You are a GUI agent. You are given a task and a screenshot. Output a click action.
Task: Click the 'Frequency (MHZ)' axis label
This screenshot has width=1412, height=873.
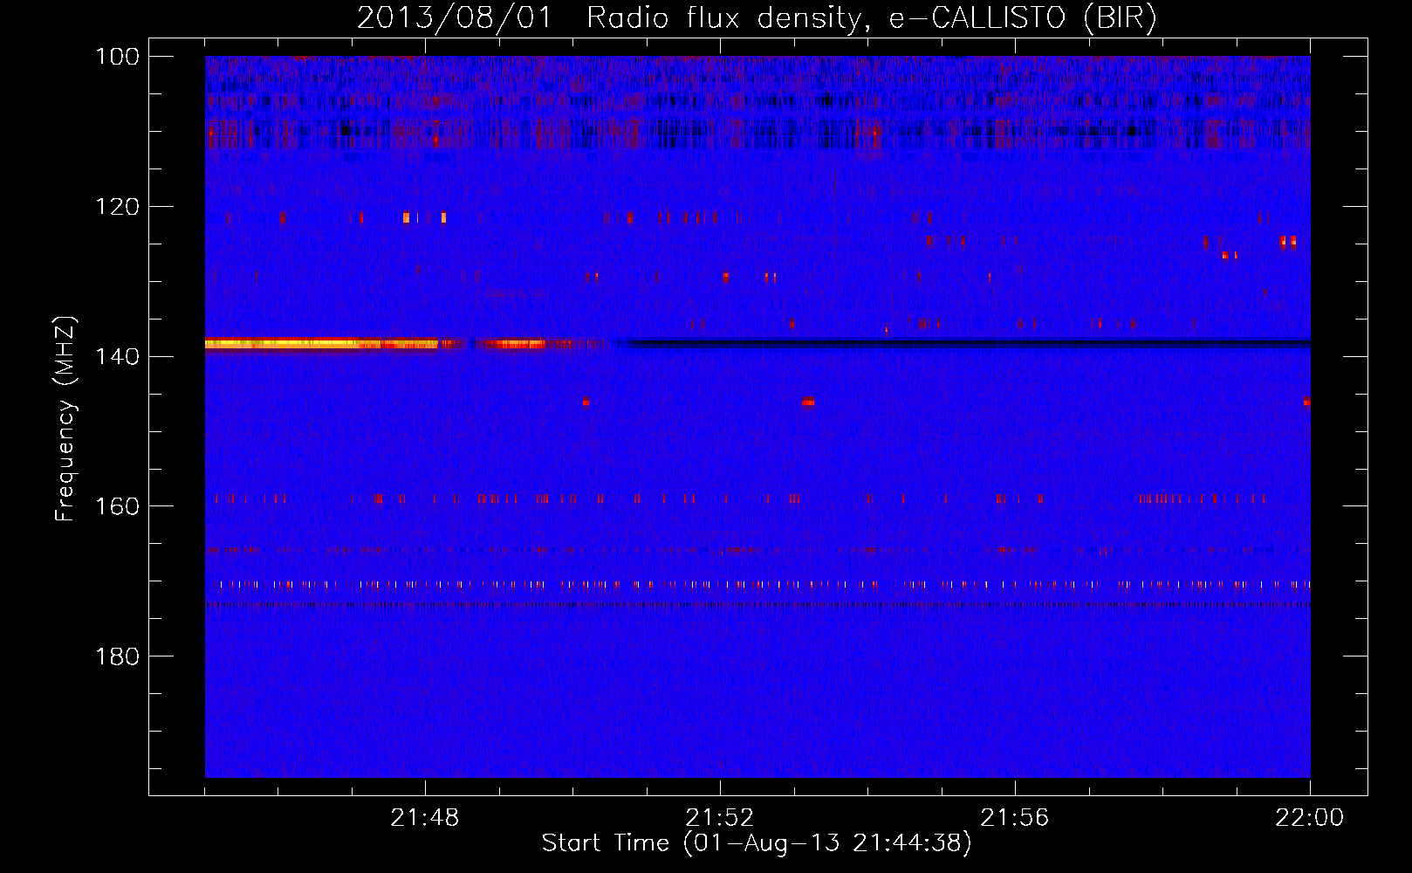(x=65, y=418)
